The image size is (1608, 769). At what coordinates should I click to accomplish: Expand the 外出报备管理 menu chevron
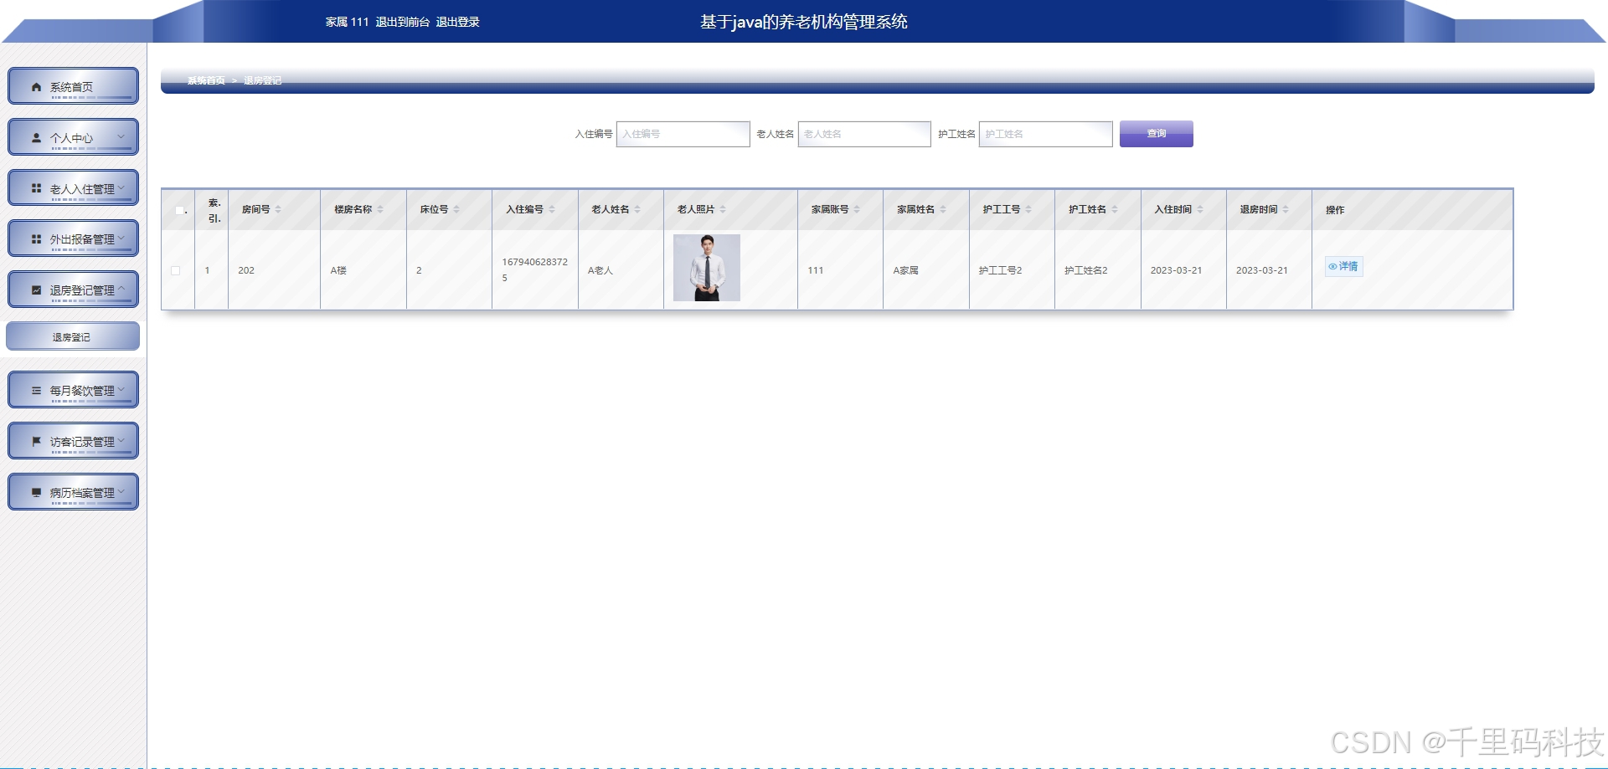[x=121, y=238]
